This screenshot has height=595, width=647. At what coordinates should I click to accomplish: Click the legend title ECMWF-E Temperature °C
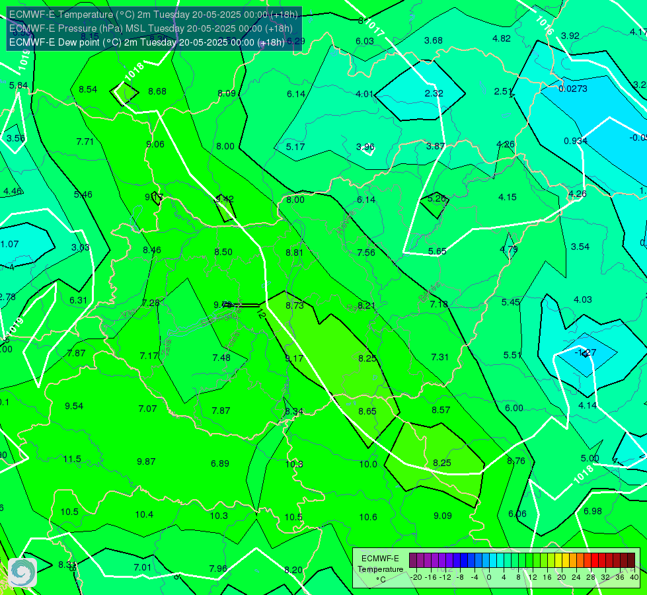pyautogui.click(x=381, y=569)
